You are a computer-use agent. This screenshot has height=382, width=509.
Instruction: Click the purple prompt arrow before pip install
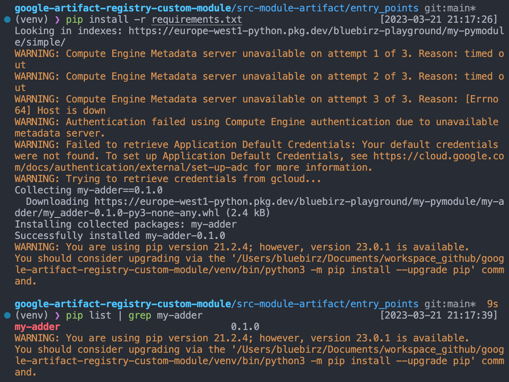[57, 20]
